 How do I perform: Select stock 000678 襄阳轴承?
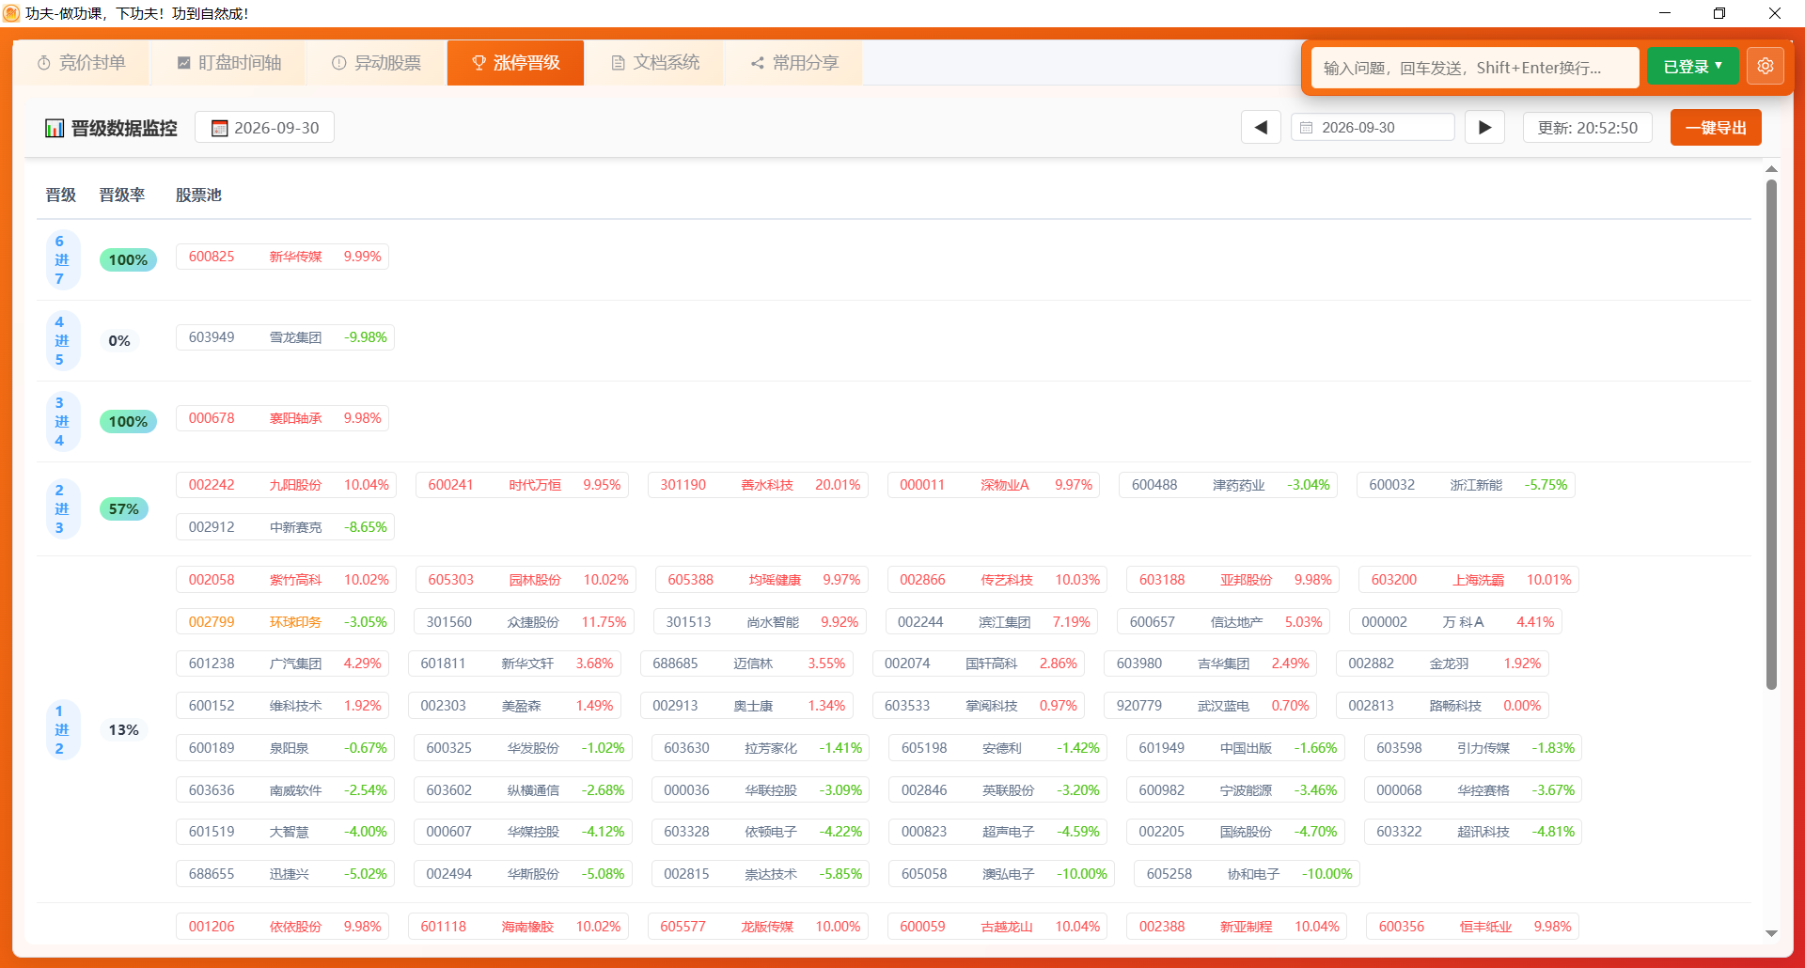click(283, 418)
